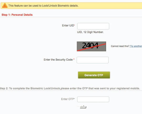This screenshot has height=114, width=142.
Task: Click the red strike line across the captcha
Action: (91, 47)
